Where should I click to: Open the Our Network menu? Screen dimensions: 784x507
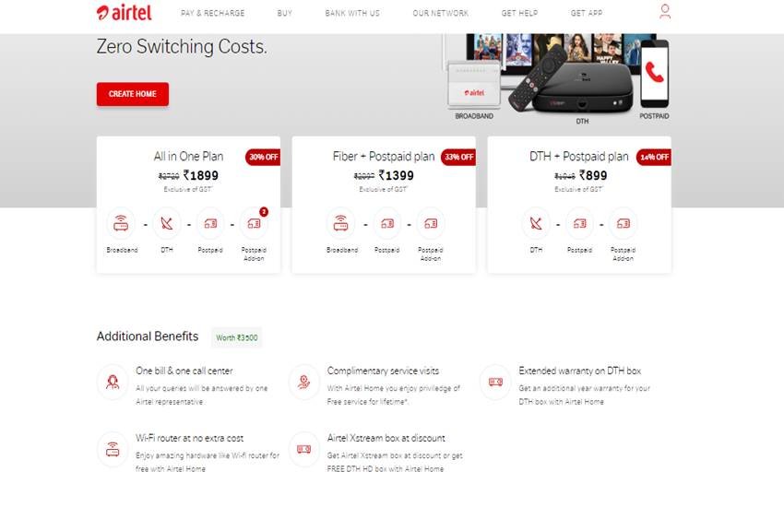coord(441,13)
